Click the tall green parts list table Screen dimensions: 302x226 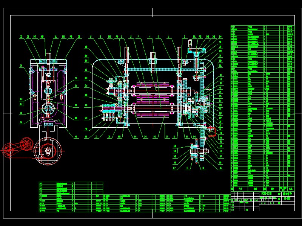point(262,108)
